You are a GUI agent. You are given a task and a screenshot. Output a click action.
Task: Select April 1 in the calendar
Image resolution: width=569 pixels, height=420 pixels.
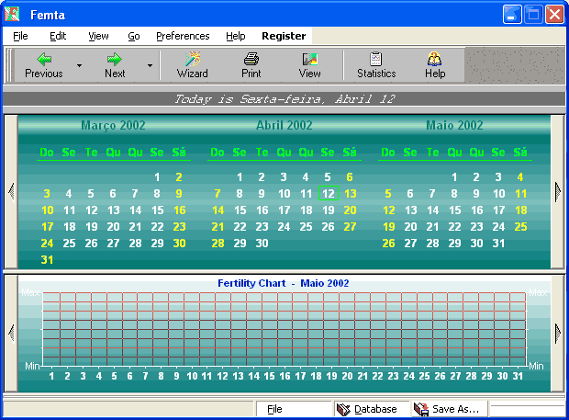click(x=240, y=177)
